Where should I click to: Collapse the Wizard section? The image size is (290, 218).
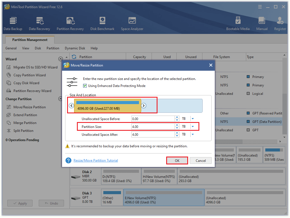60,59
